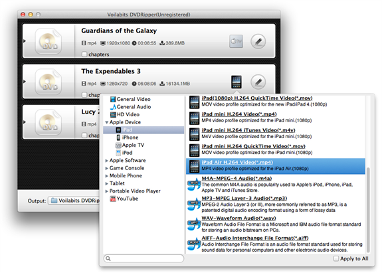Viewport: 382px width, 273px height.
Task: Choose iPad mini H.264 QuickTime Video(*.mov)
Action: (x=253, y=146)
